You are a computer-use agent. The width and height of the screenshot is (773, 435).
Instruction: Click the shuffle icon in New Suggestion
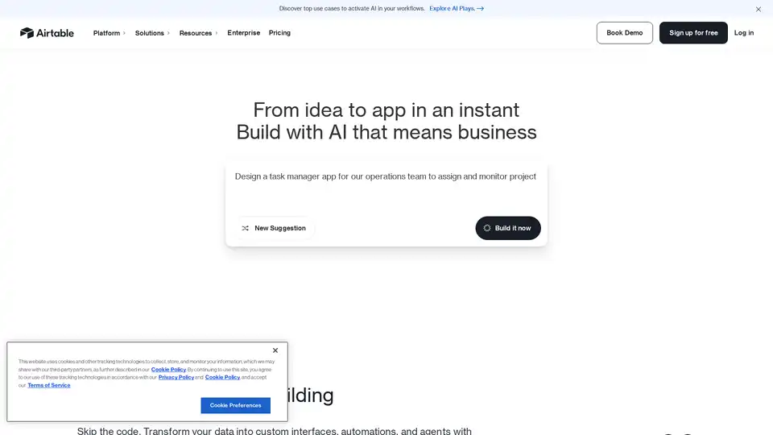click(x=245, y=228)
